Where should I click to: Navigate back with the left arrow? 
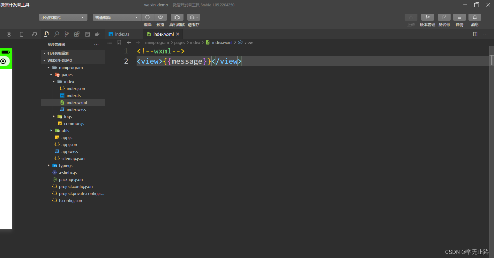(x=129, y=42)
